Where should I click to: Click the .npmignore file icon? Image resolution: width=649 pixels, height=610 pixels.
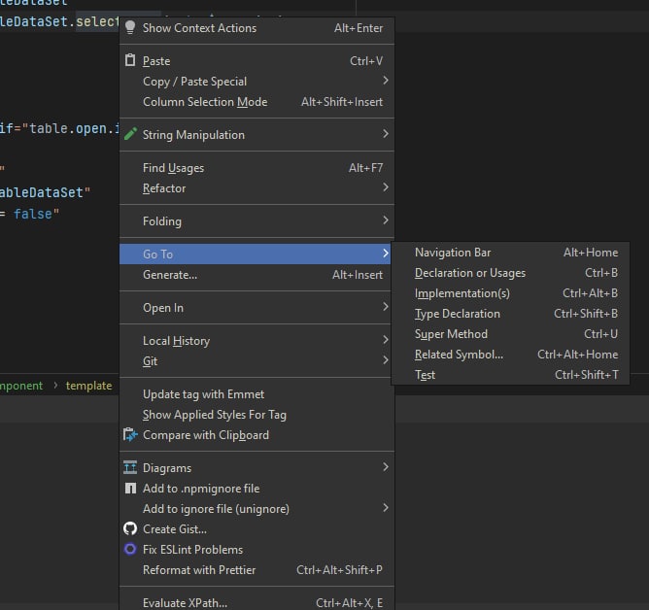130,489
